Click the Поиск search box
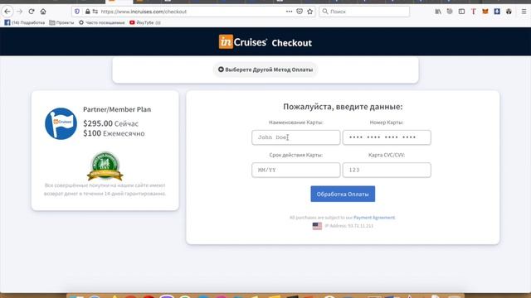 364,12
